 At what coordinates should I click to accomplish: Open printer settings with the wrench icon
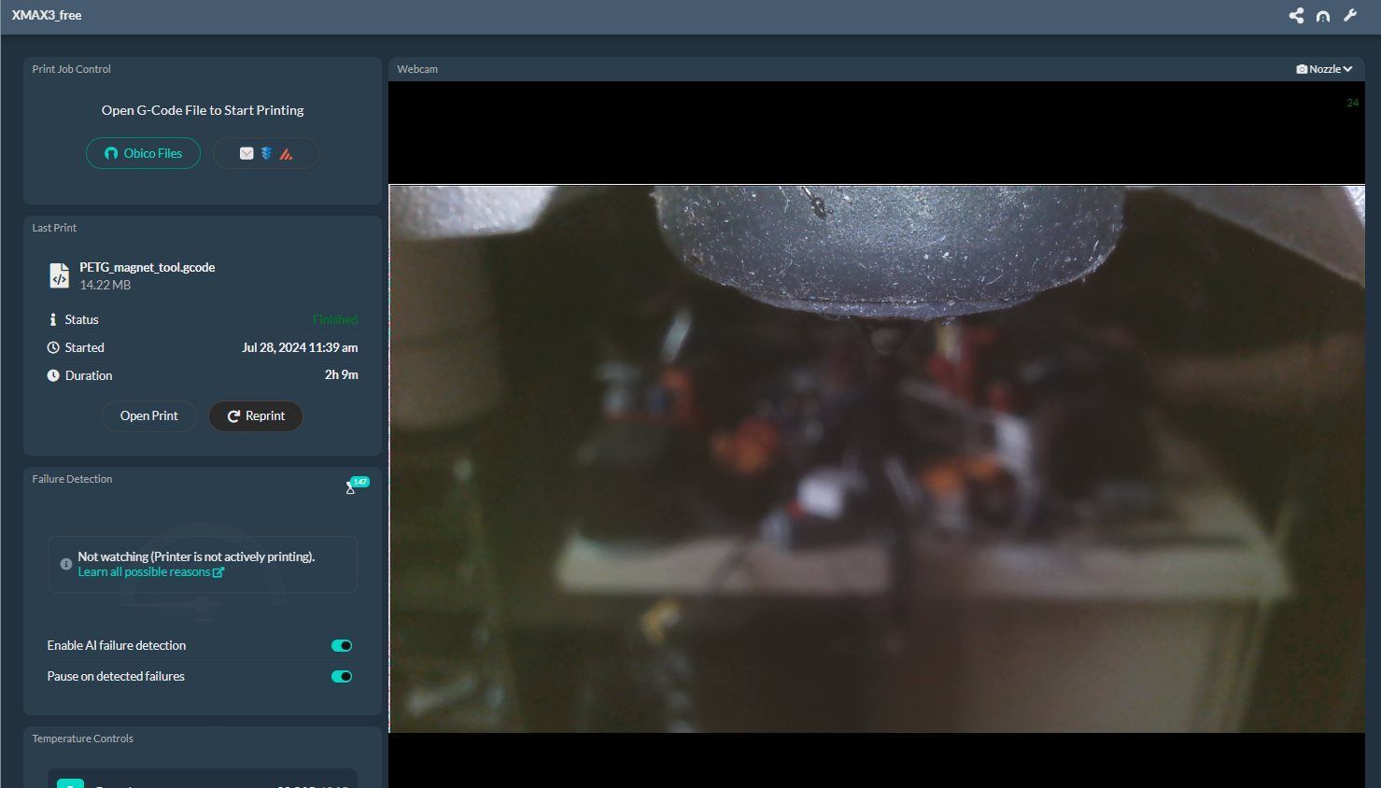(1350, 16)
